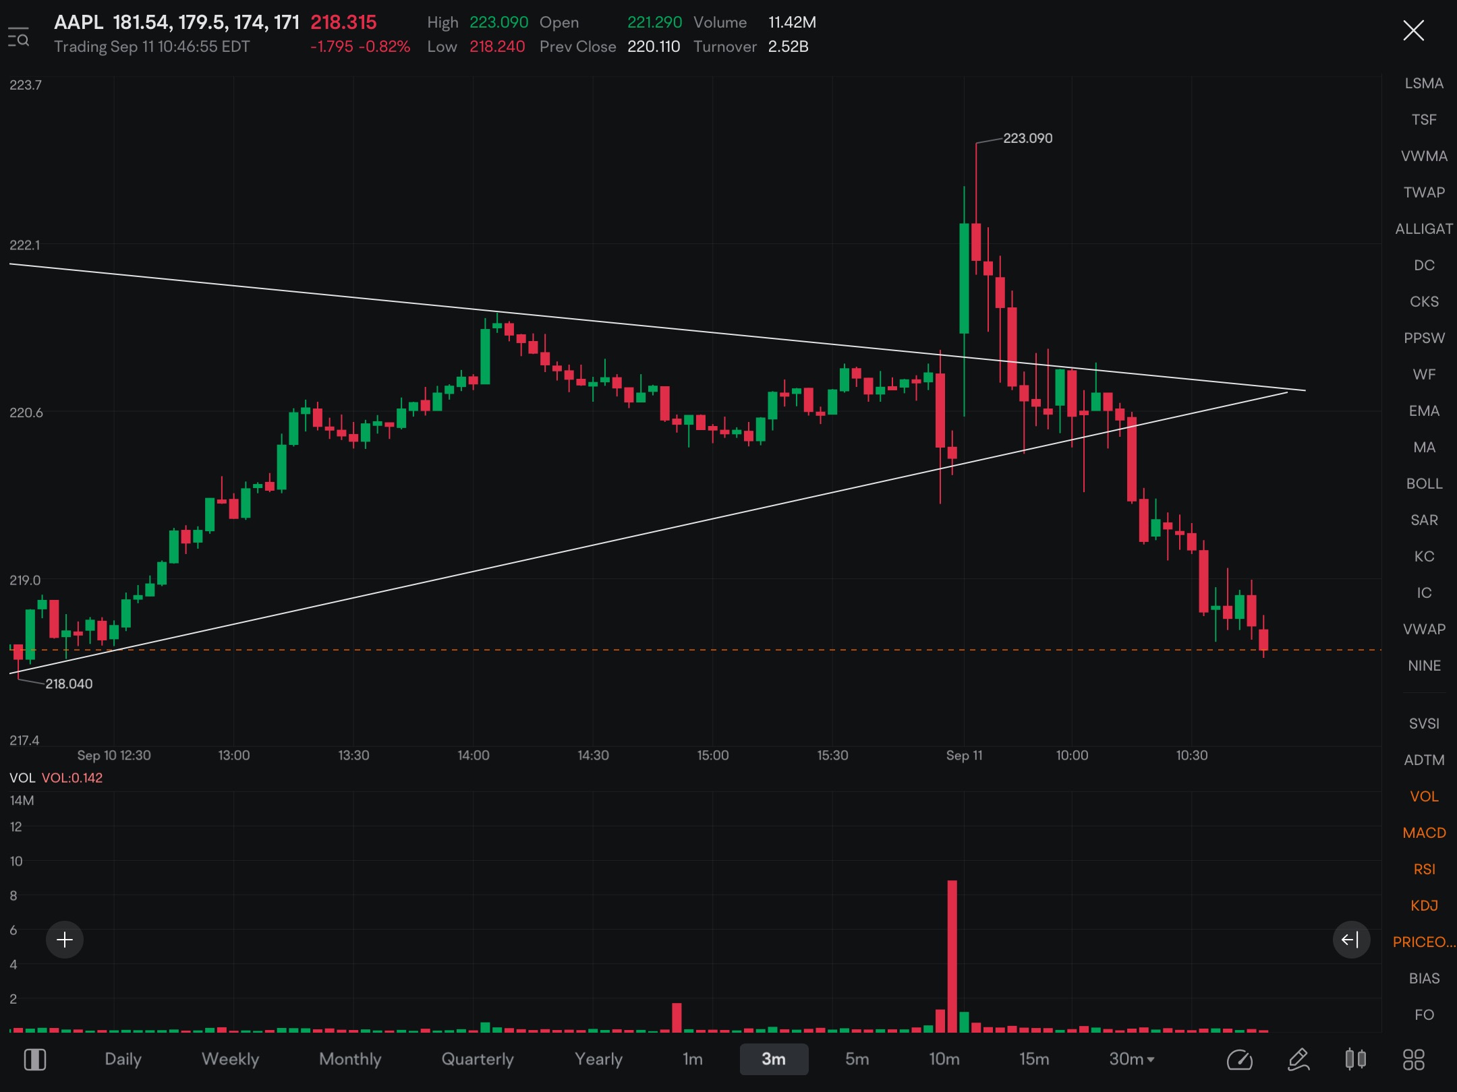Viewport: 1457px width, 1092px height.
Task: Enable the VWAP overlay
Action: click(x=1424, y=629)
